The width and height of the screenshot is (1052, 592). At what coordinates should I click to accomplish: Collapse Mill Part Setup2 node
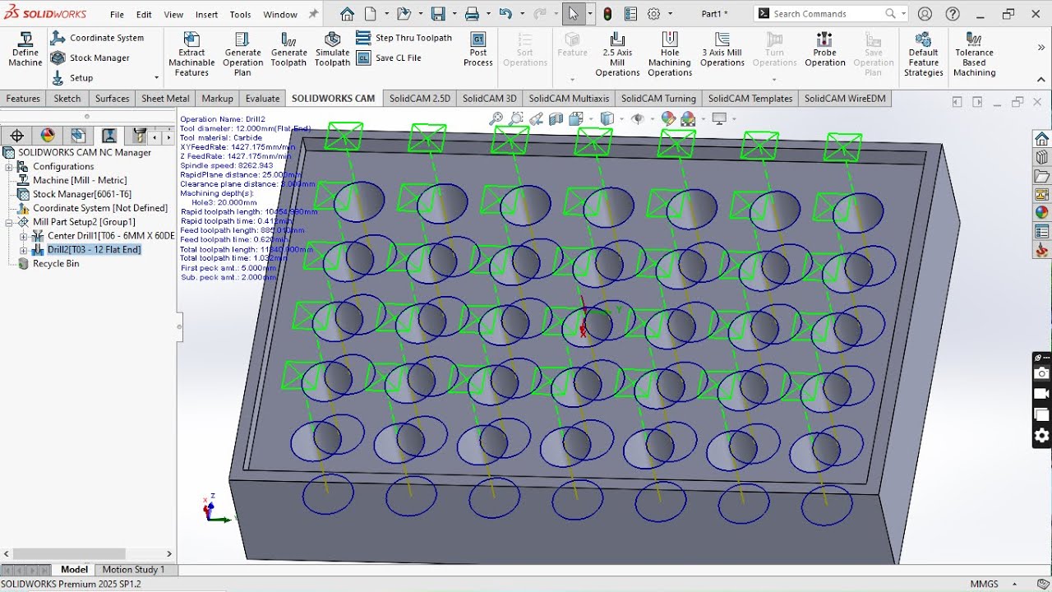[x=9, y=222]
